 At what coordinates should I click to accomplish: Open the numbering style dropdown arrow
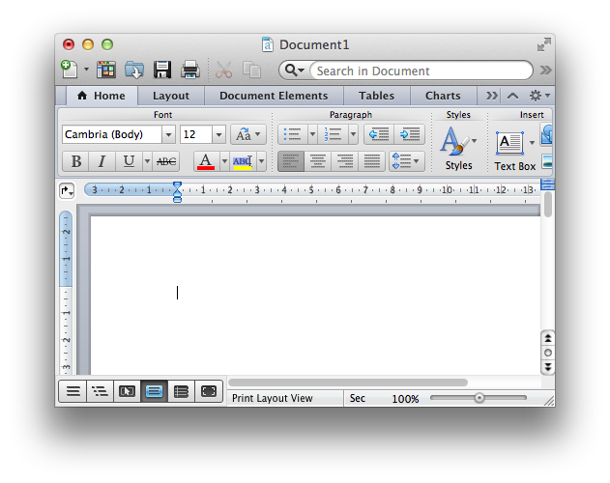coord(353,134)
